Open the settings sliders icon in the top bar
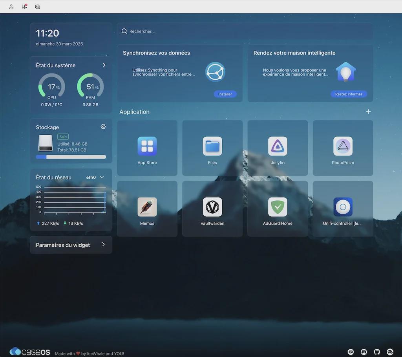This screenshot has width=402, height=357. 25,7
